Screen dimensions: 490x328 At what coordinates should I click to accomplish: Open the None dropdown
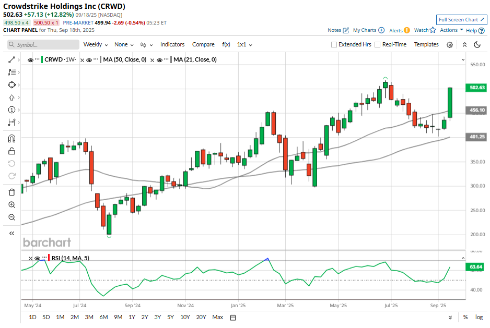tap(124, 45)
